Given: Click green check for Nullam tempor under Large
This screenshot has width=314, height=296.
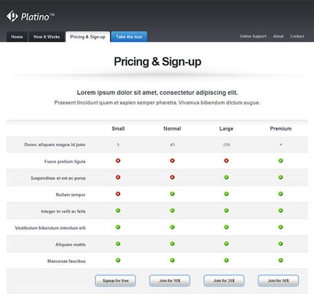Looking at the screenshot, I should 226,194.
